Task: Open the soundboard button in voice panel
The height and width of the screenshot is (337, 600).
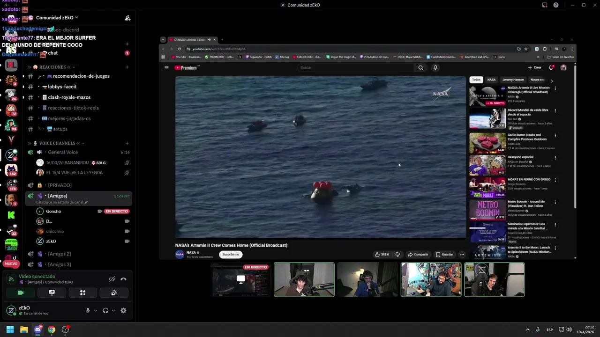Action: (x=114, y=293)
